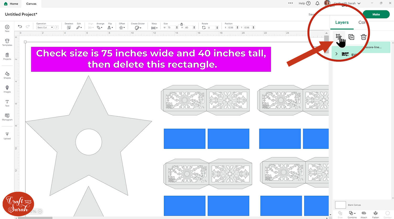Open the Shapes tool in sidebar
The height and width of the screenshot is (219, 394).
click(x=7, y=75)
